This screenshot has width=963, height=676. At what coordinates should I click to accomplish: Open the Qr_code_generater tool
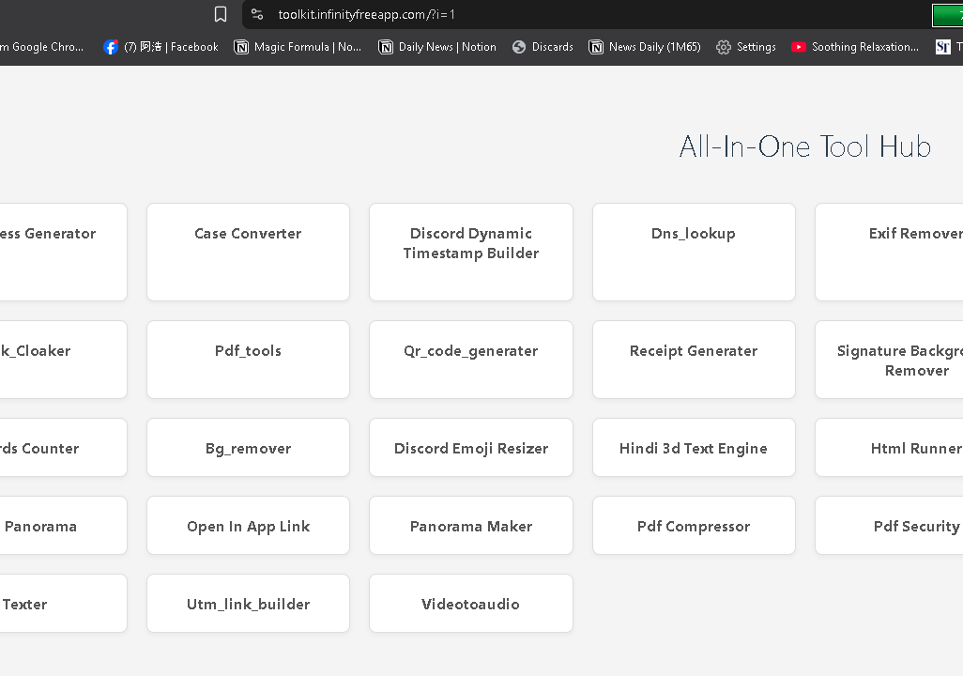471,360
